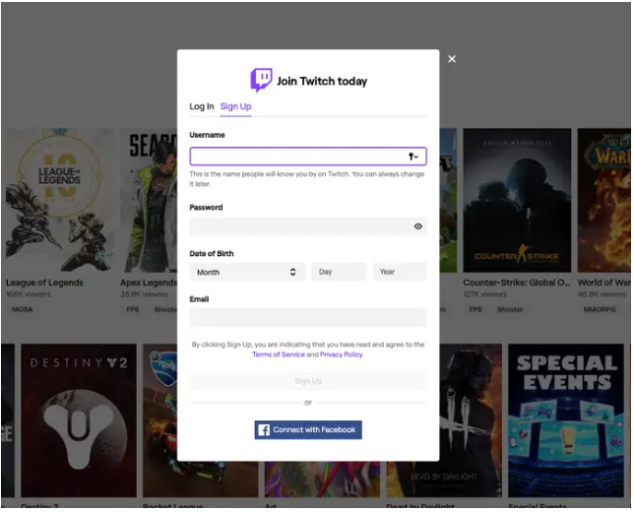Image resolution: width=634 pixels, height=512 pixels.
Task: Open Destiny 2 cover thumbnail
Action: pos(79,420)
